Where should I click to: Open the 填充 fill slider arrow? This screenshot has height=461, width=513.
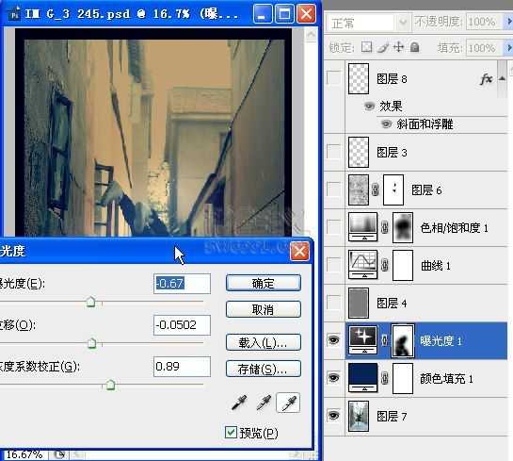pyautogui.click(x=509, y=48)
